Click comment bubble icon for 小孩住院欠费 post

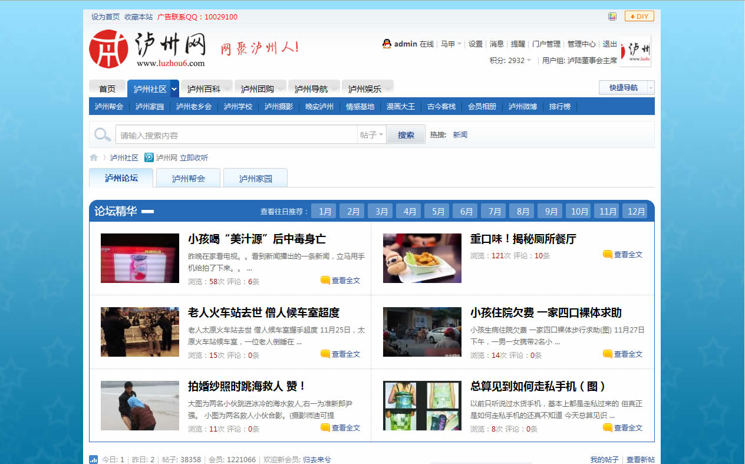(607, 354)
